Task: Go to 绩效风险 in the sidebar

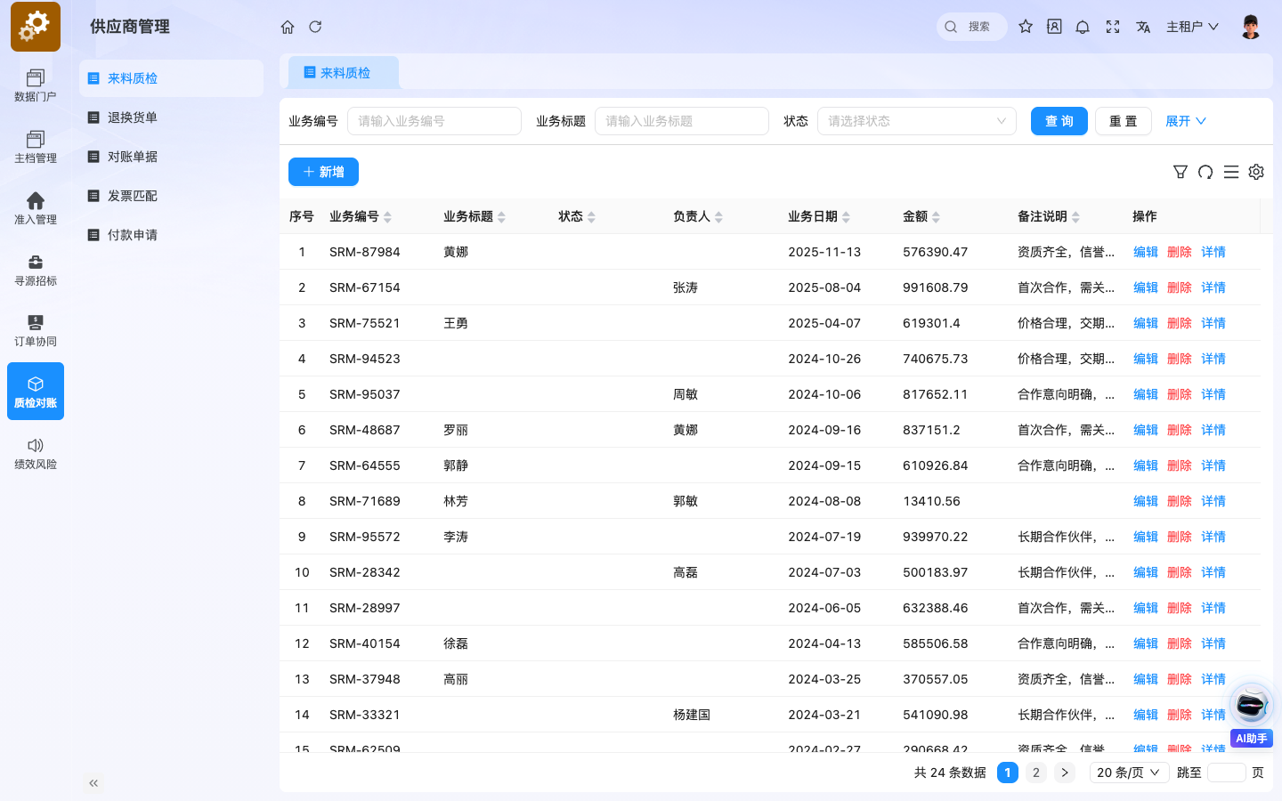Action: 36,453
